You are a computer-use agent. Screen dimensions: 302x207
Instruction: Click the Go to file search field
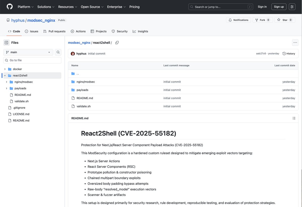pyautogui.click(x=32, y=60)
